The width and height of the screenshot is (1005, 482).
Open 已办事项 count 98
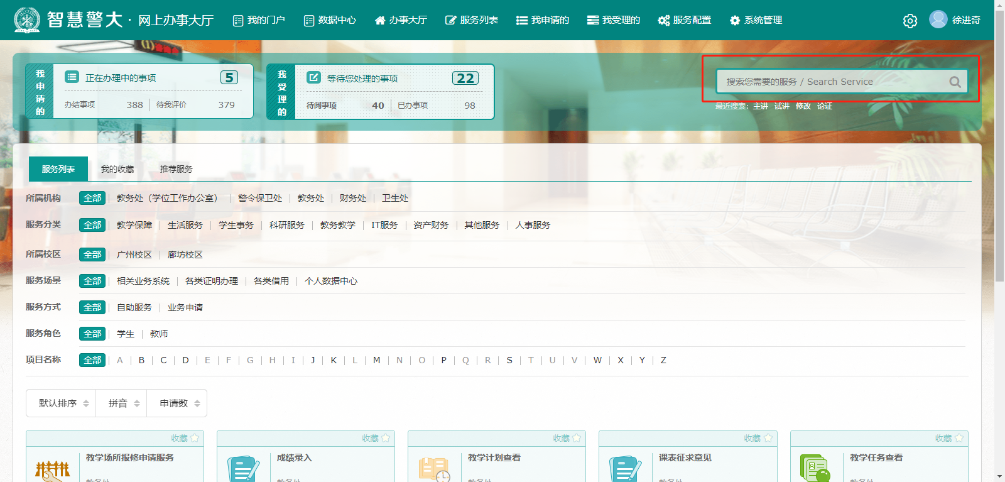tap(470, 106)
